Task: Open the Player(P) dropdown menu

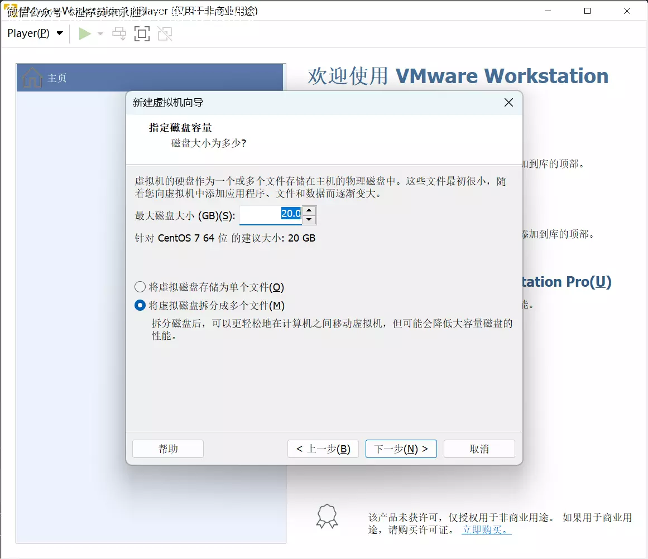Action: coord(35,34)
